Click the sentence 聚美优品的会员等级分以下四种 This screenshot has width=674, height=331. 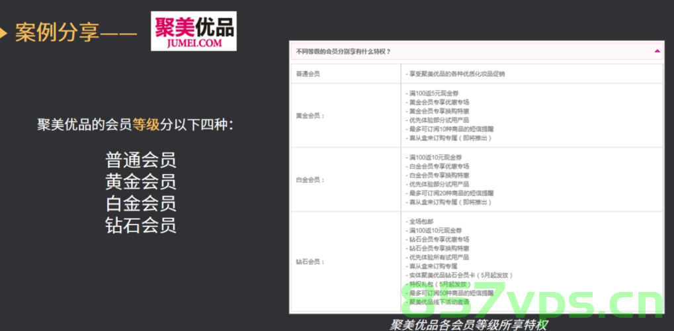pos(136,125)
